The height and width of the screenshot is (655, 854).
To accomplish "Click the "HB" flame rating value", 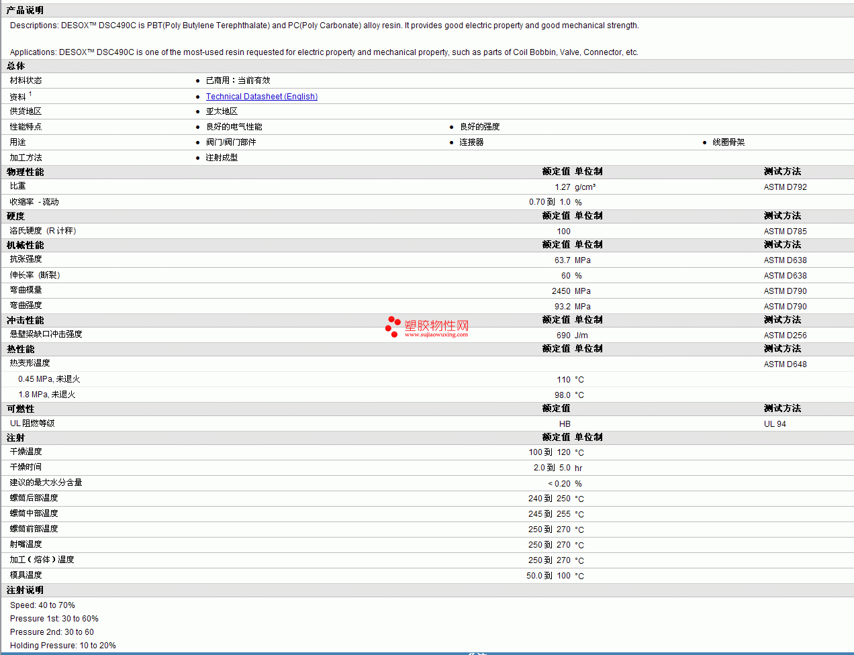I will click(565, 424).
